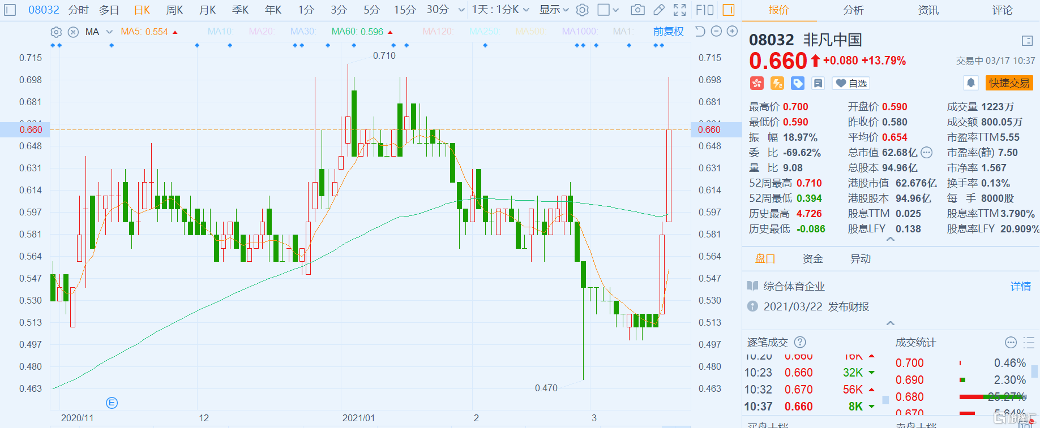
Task: Open the 分析 analysis tab
Action: point(854,10)
